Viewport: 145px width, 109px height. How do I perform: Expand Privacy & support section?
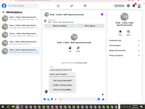coord(124,56)
